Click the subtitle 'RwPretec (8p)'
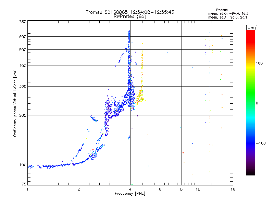Screen dimensions: 274x206 [130, 16]
